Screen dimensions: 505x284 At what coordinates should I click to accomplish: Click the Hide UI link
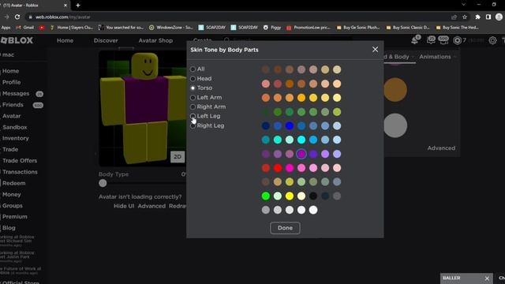tap(124, 206)
